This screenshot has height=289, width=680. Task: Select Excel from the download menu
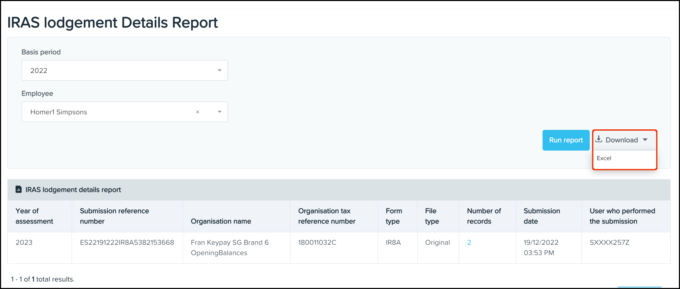pos(604,158)
